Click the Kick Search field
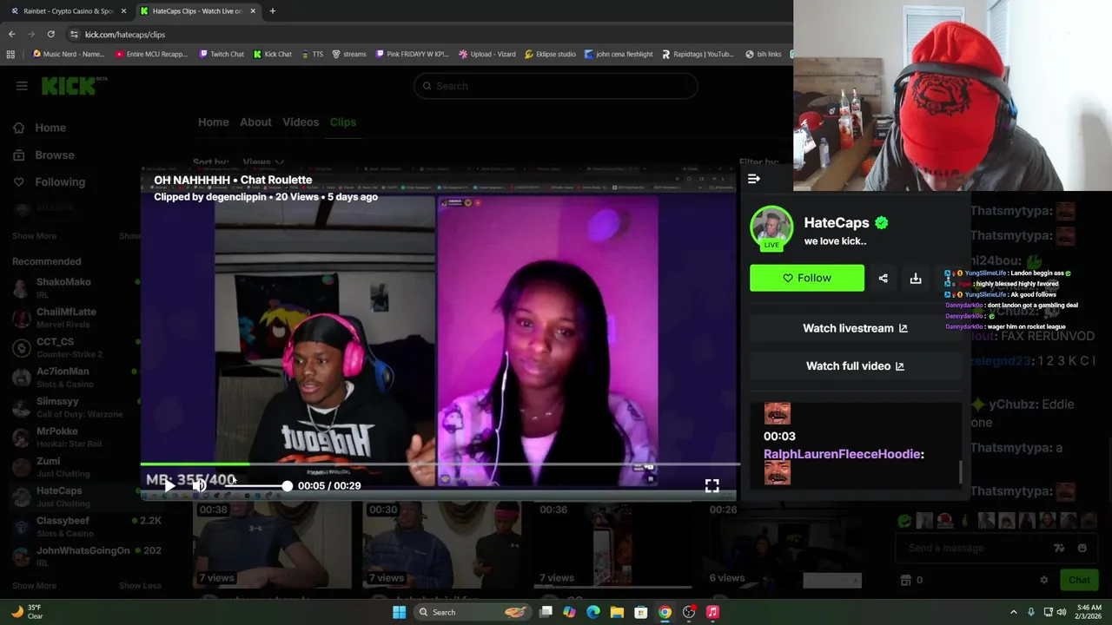This screenshot has width=1112, height=625. (x=556, y=86)
